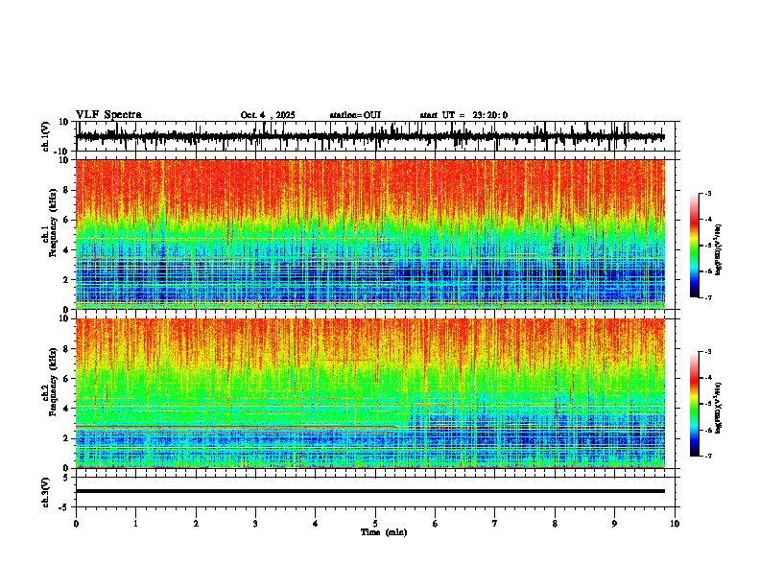
Task: Click the ch.1 spectrogram color scale bar
Action: point(694,246)
